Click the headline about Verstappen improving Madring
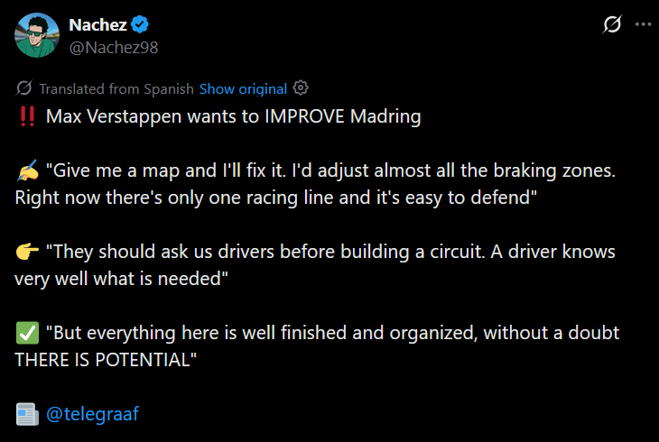The height and width of the screenshot is (442, 659). [233, 116]
